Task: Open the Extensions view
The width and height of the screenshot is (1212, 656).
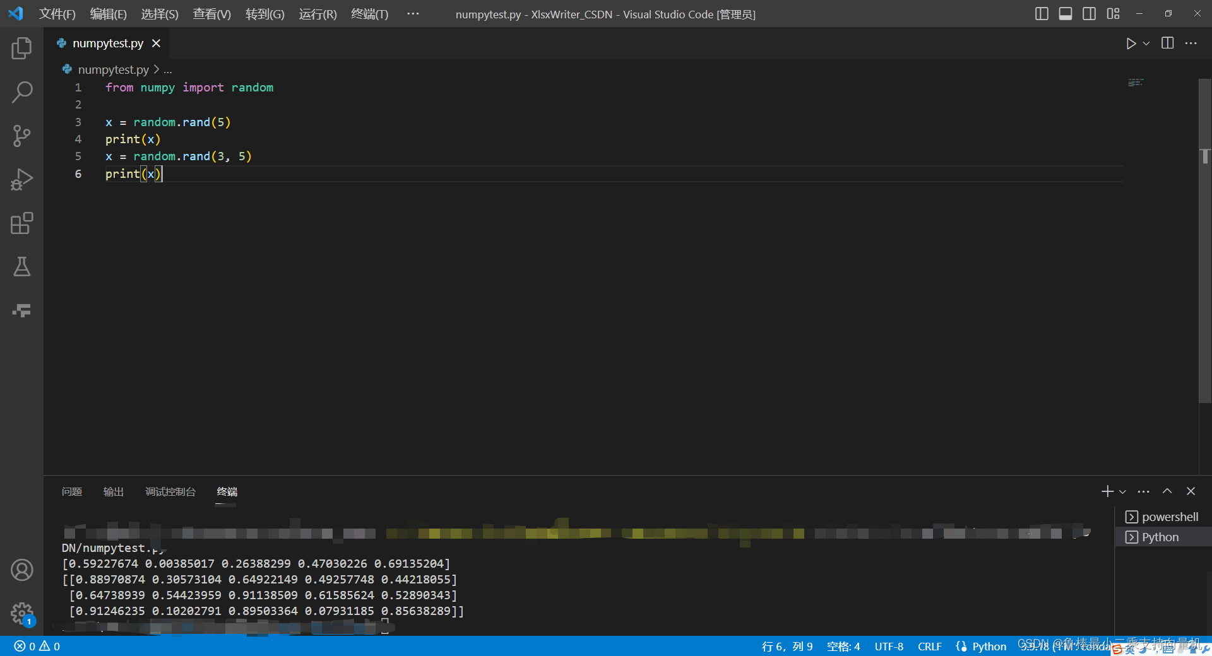Action: pos(21,223)
